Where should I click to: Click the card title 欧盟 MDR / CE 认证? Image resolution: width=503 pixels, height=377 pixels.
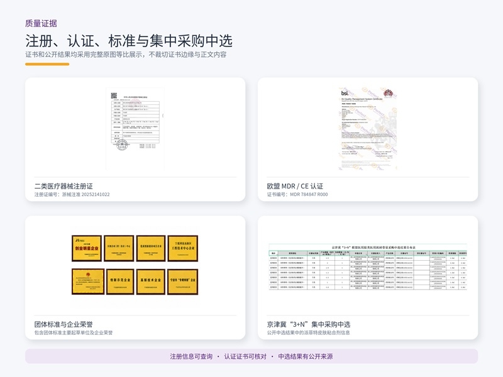pos(295,186)
